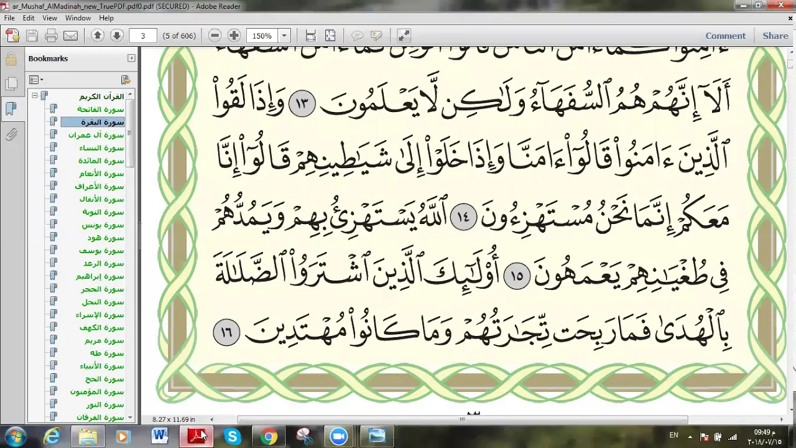Open the Share pane
This screenshot has width=796, height=448.
coord(775,35)
